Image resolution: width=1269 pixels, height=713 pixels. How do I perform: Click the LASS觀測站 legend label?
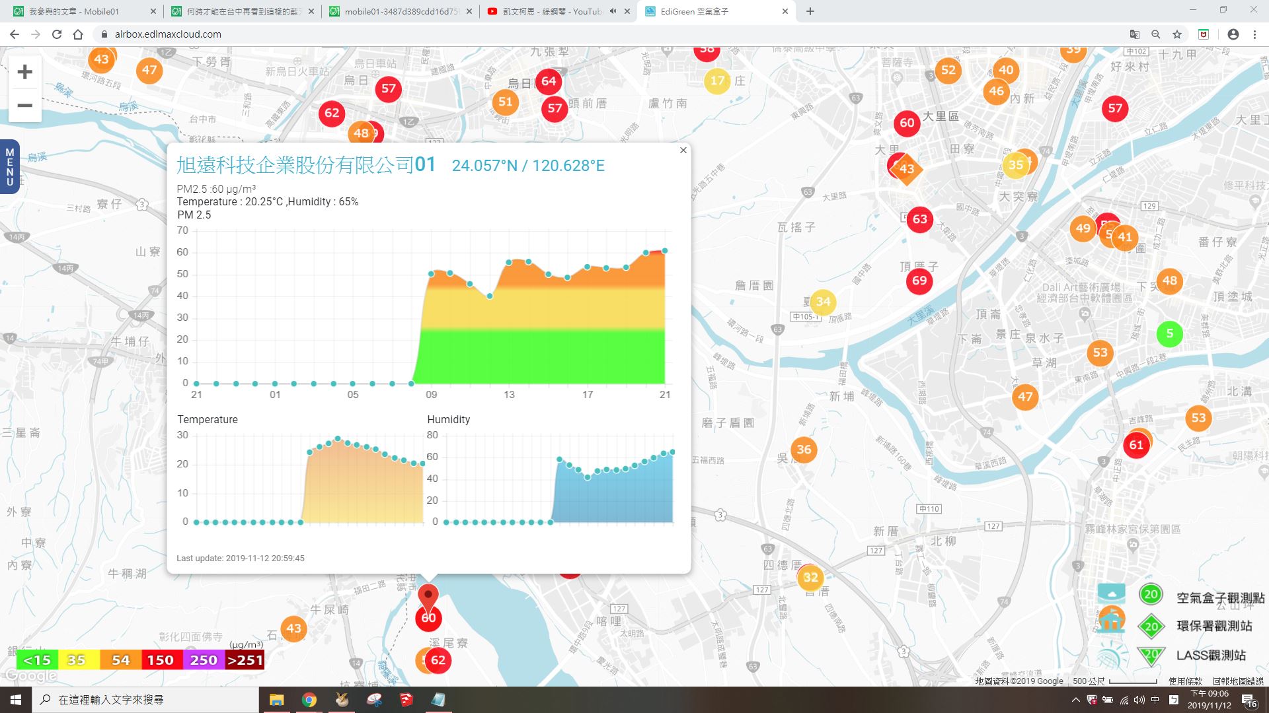click(x=1211, y=656)
